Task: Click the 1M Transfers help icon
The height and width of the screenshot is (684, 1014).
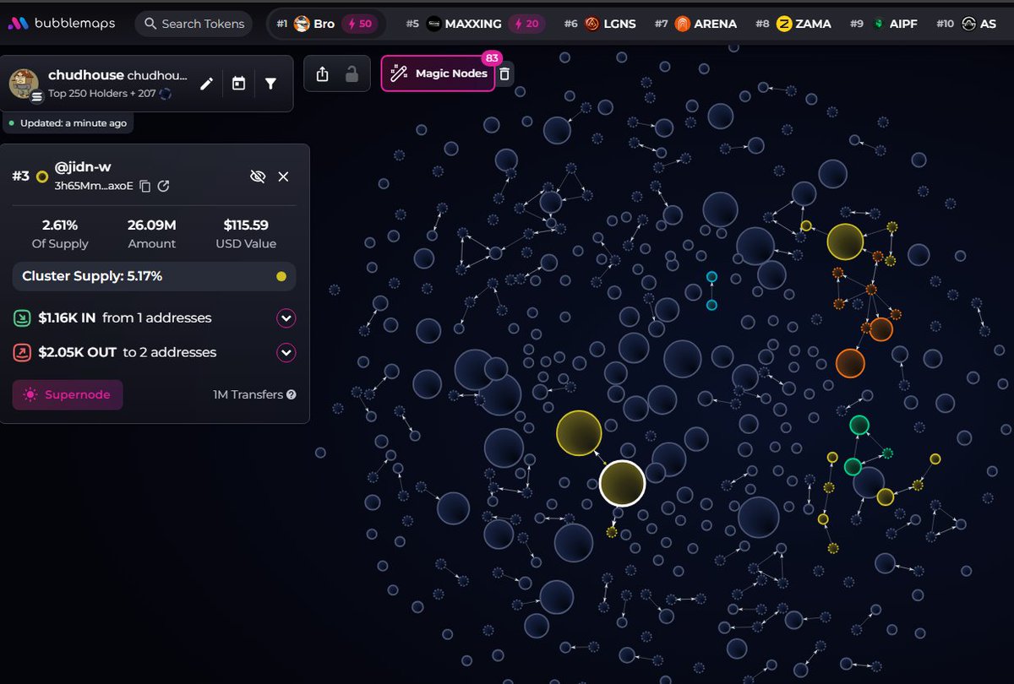Action: pos(292,394)
